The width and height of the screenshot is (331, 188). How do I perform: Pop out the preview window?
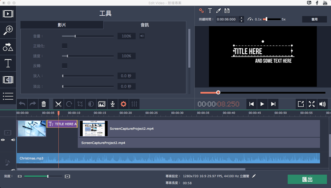[x=301, y=104]
